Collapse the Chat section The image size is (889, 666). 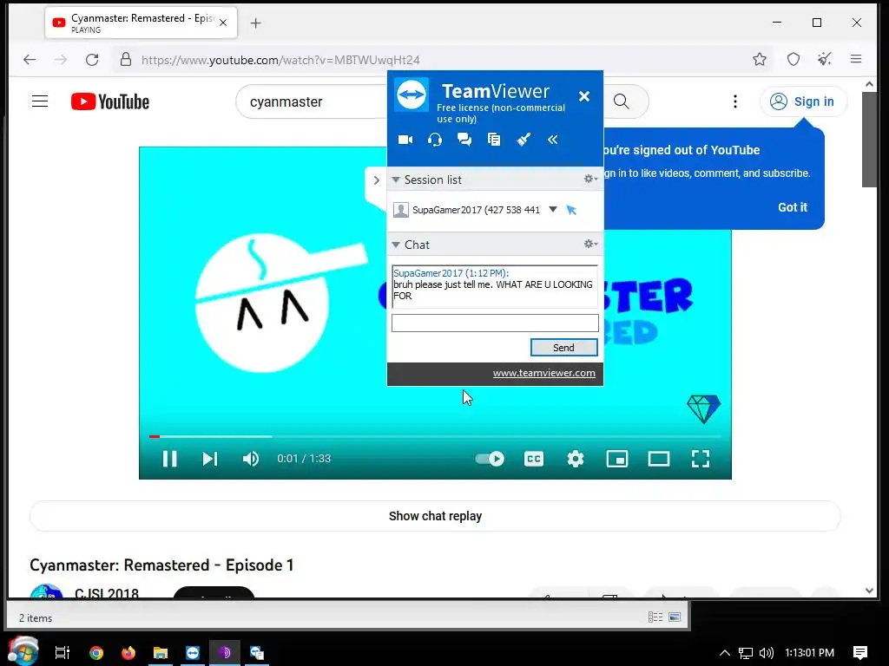pyautogui.click(x=396, y=245)
